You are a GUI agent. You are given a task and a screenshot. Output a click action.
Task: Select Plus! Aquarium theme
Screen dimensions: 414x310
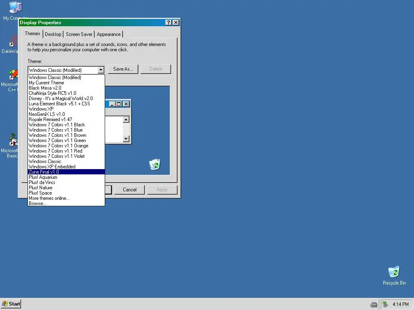coord(66,177)
